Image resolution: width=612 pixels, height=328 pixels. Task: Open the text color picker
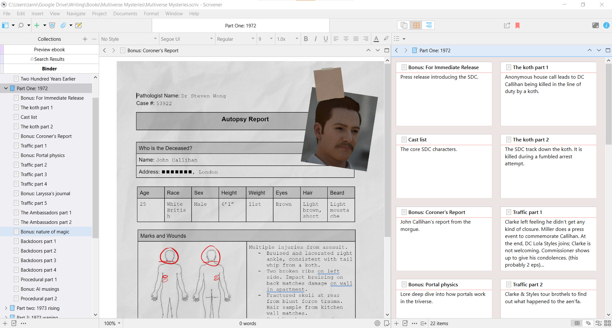point(376,39)
